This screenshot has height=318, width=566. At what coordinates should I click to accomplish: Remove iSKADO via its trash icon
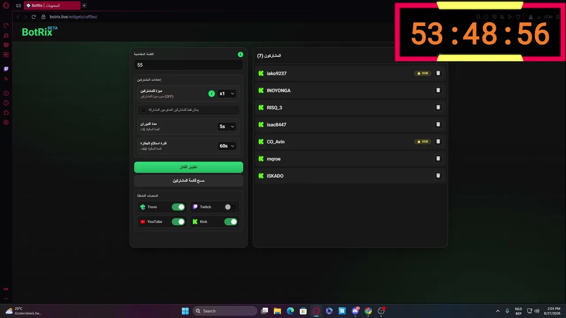[438, 176]
